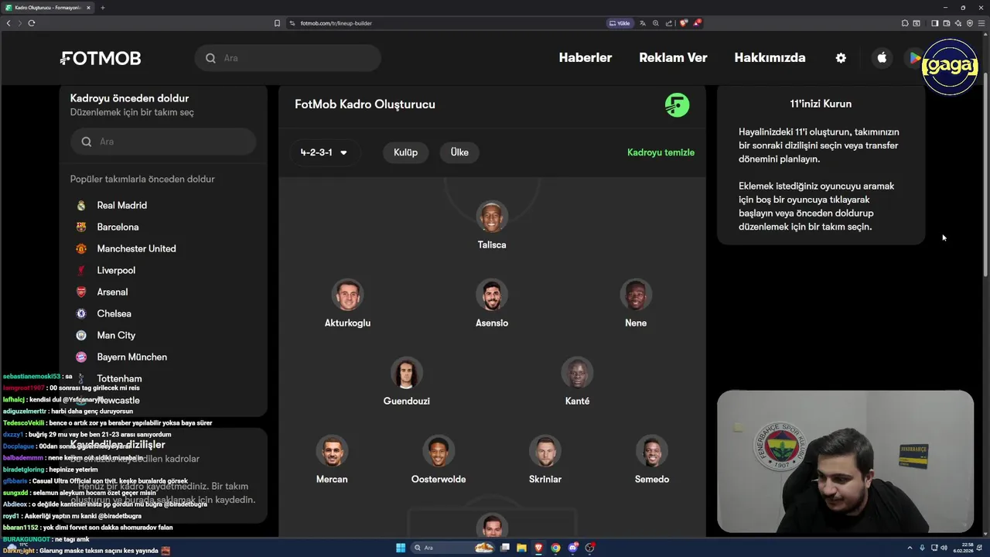Click Liverpool team crest
Screen dimensions: 990x557
[x=81, y=270]
